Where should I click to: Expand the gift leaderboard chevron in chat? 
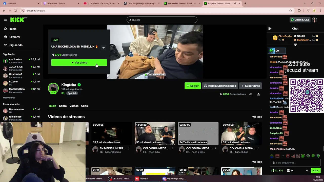295,45
